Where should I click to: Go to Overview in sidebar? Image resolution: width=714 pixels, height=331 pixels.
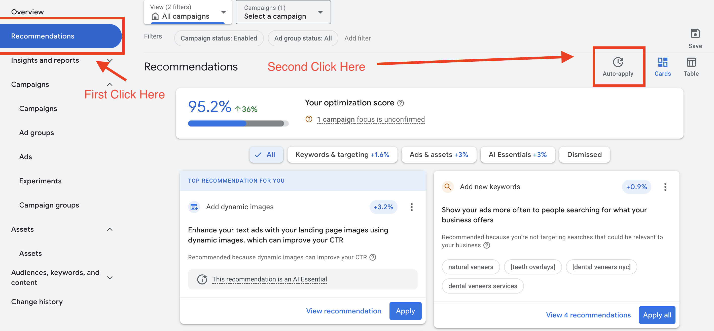(x=27, y=12)
